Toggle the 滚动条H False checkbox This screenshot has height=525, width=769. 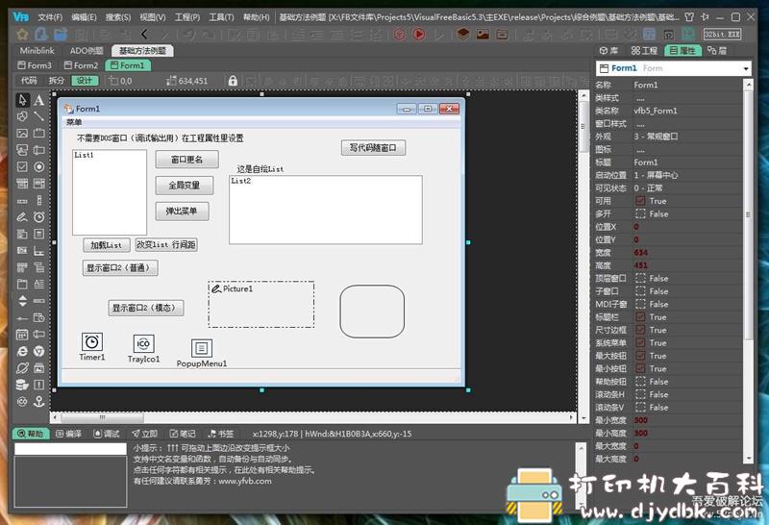[x=640, y=394]
